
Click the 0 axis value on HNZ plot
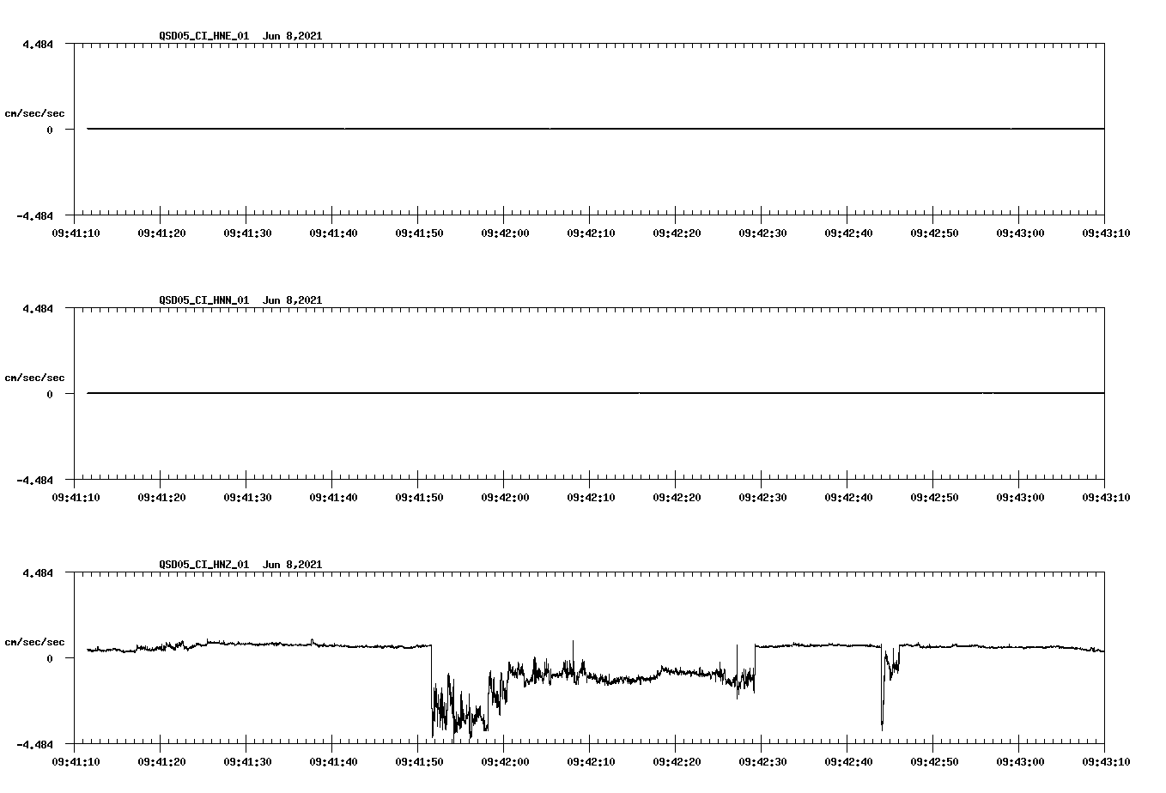50,658
